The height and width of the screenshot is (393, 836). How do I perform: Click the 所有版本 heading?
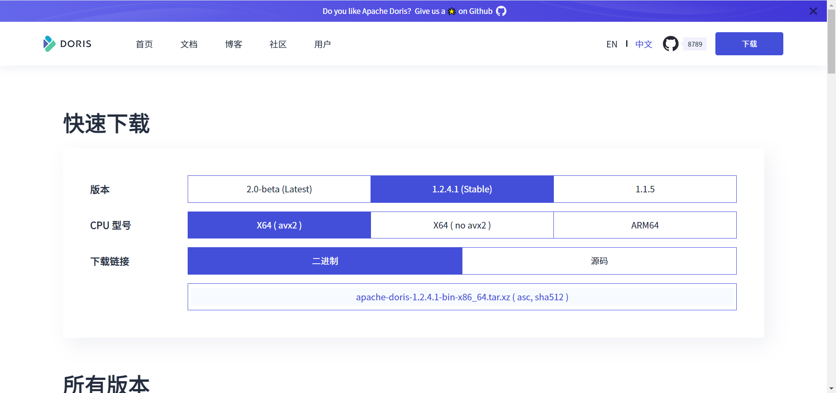107,383
